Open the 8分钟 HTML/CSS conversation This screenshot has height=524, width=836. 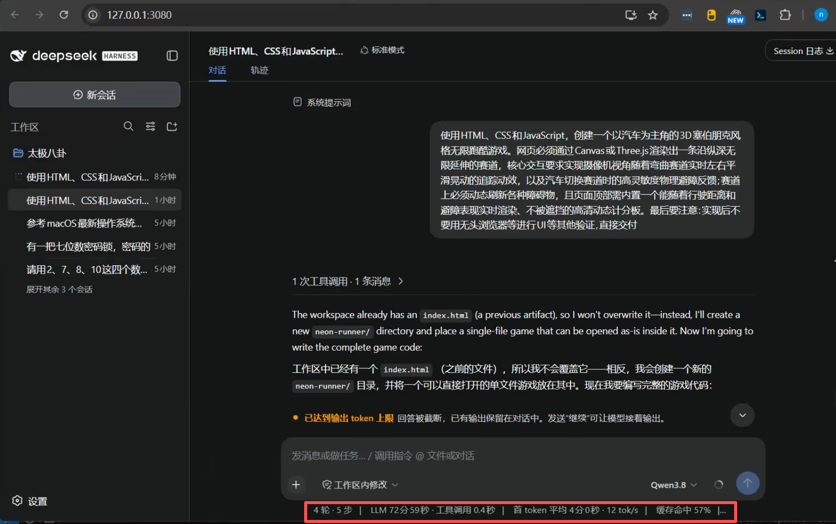(x=95, y=177)
